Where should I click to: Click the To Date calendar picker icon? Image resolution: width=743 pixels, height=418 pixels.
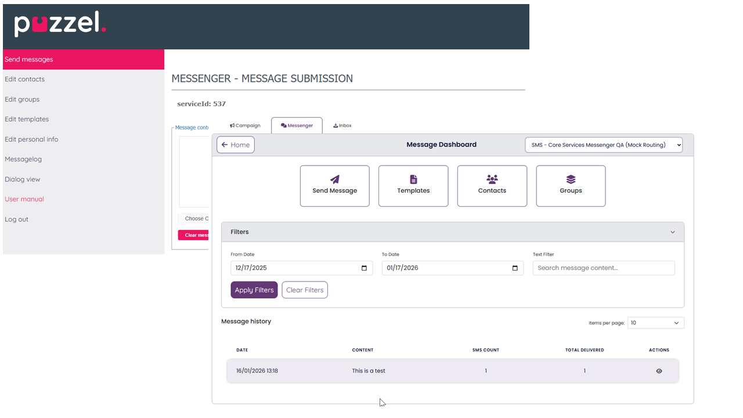pos(515,268)
